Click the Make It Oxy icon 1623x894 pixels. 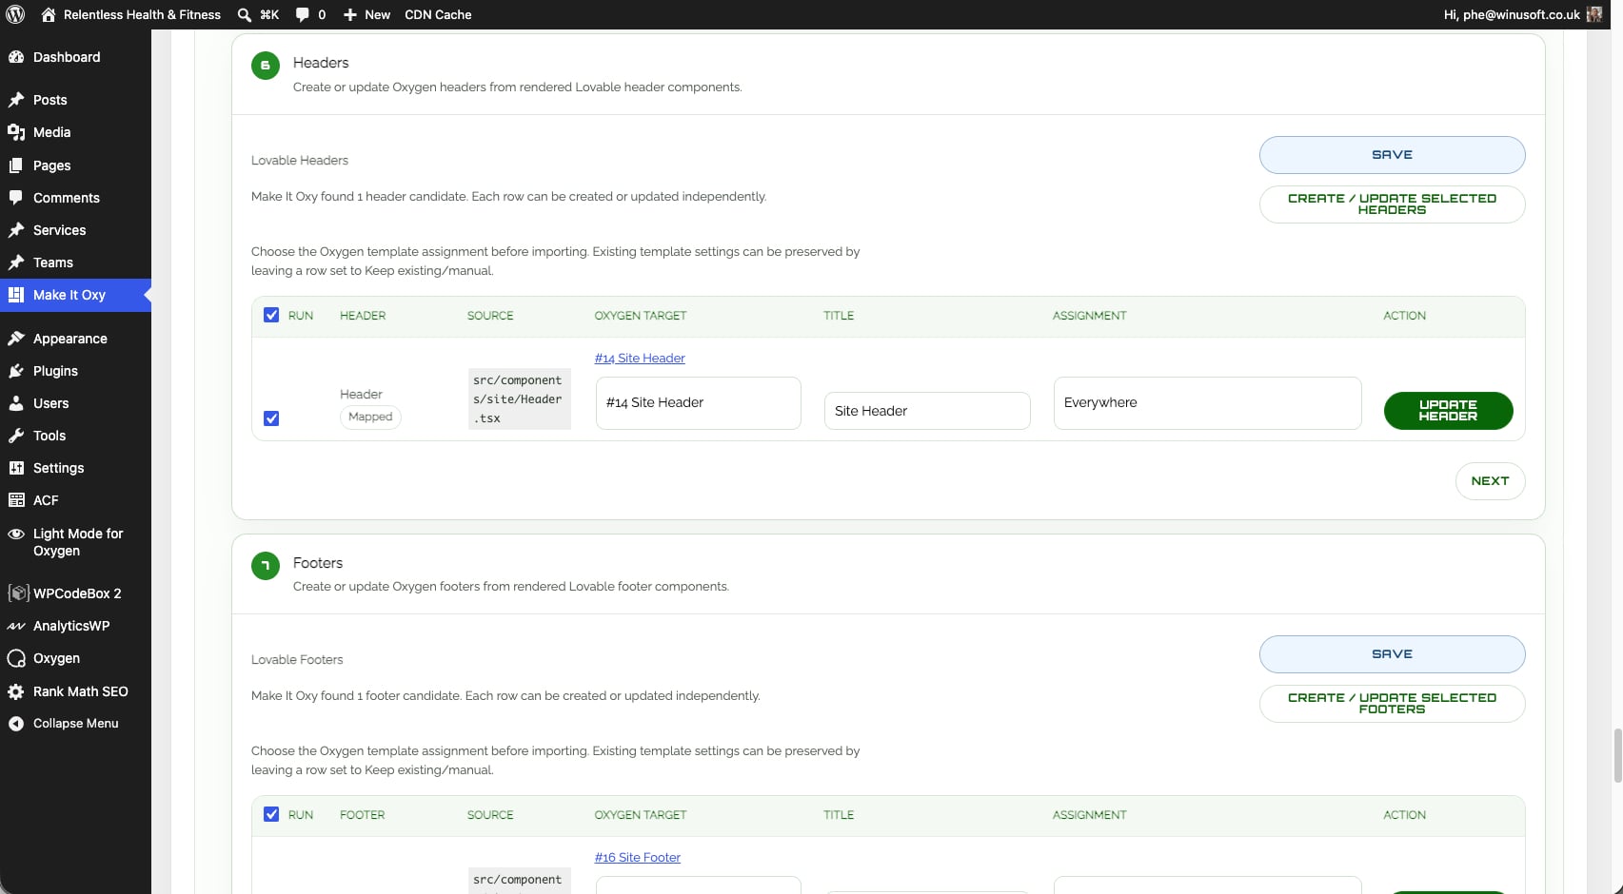tap(16, 295)
